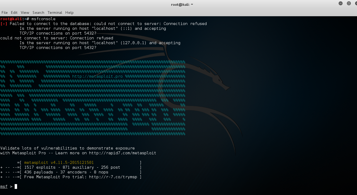This screenshot has height=195, width=357.
Task: Open the Search menu
Action: tap(38, 13)
